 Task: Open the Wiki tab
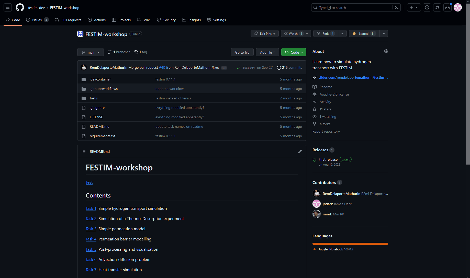click(x=144, y=20)
